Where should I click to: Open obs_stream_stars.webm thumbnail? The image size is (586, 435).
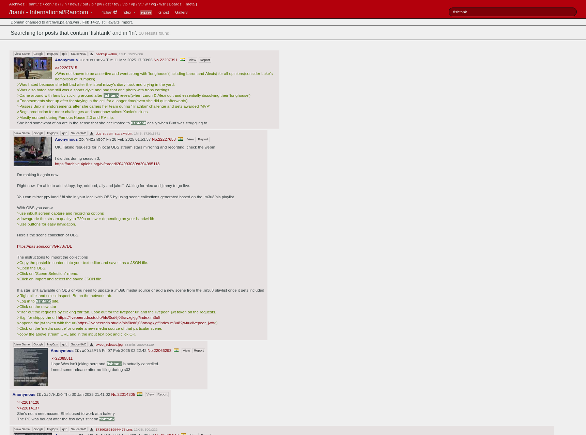click(33, 151)
